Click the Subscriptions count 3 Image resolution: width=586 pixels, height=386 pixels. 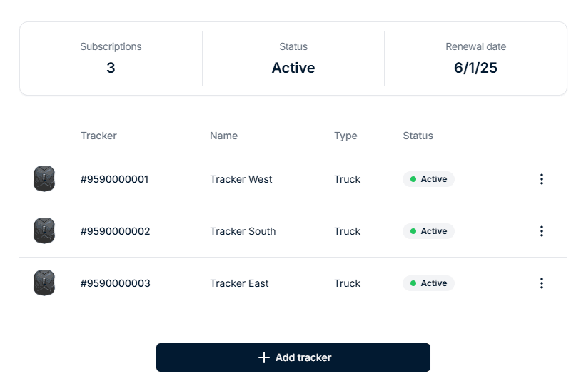[111, 68]
